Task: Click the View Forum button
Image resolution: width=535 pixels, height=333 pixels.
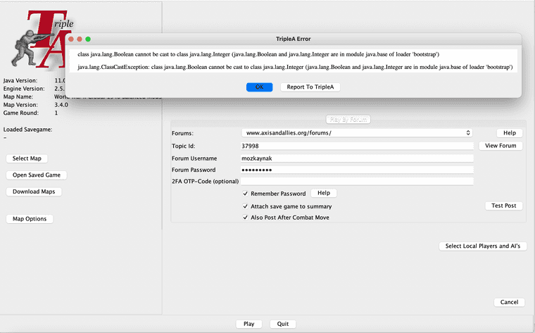Action: 501,146
